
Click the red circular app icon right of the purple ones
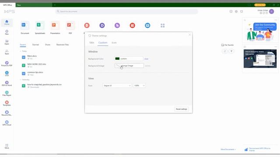click(x=132, y=25)
